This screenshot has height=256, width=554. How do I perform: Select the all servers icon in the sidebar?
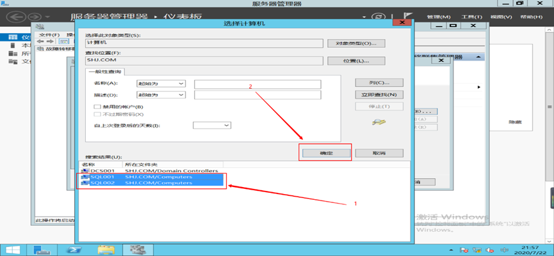pos(13,54)
